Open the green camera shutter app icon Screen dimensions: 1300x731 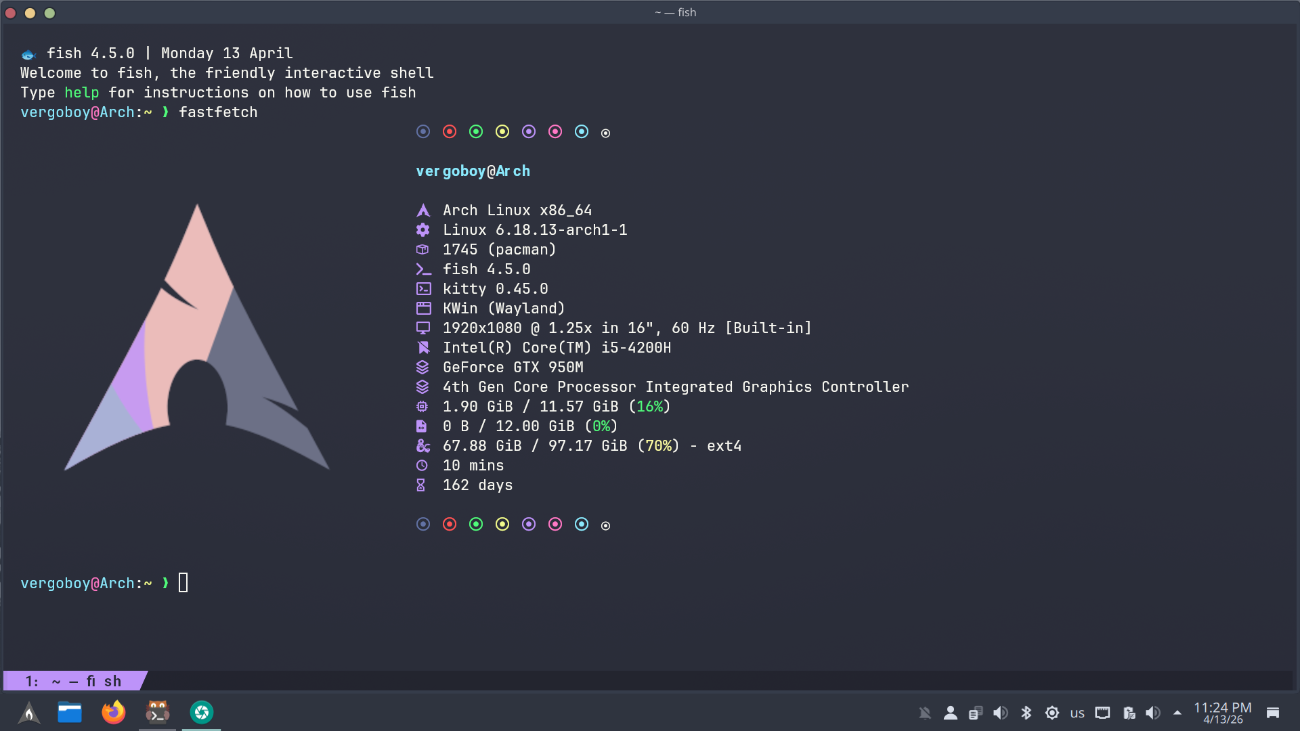click(202, 712)
